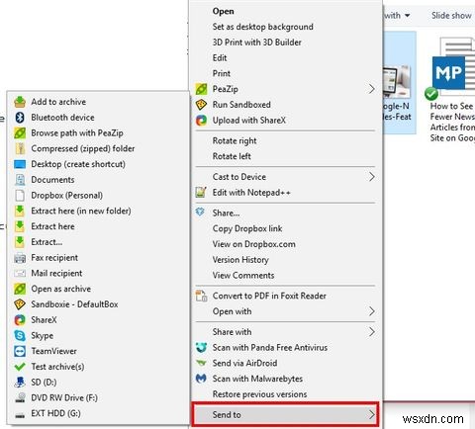
Task: Expand the PeaZip submenu arrow
Action: coord(372,89)
